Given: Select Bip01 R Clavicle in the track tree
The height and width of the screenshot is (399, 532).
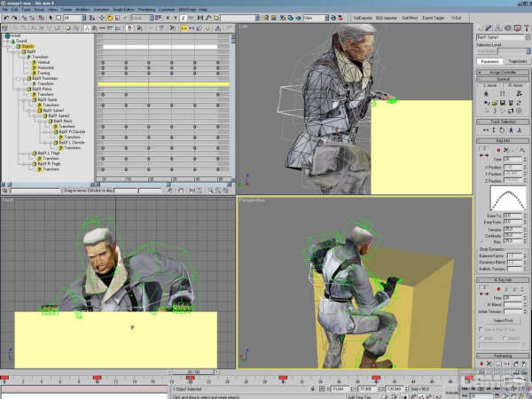Looking at the screenshot, I should coord(72,131).
